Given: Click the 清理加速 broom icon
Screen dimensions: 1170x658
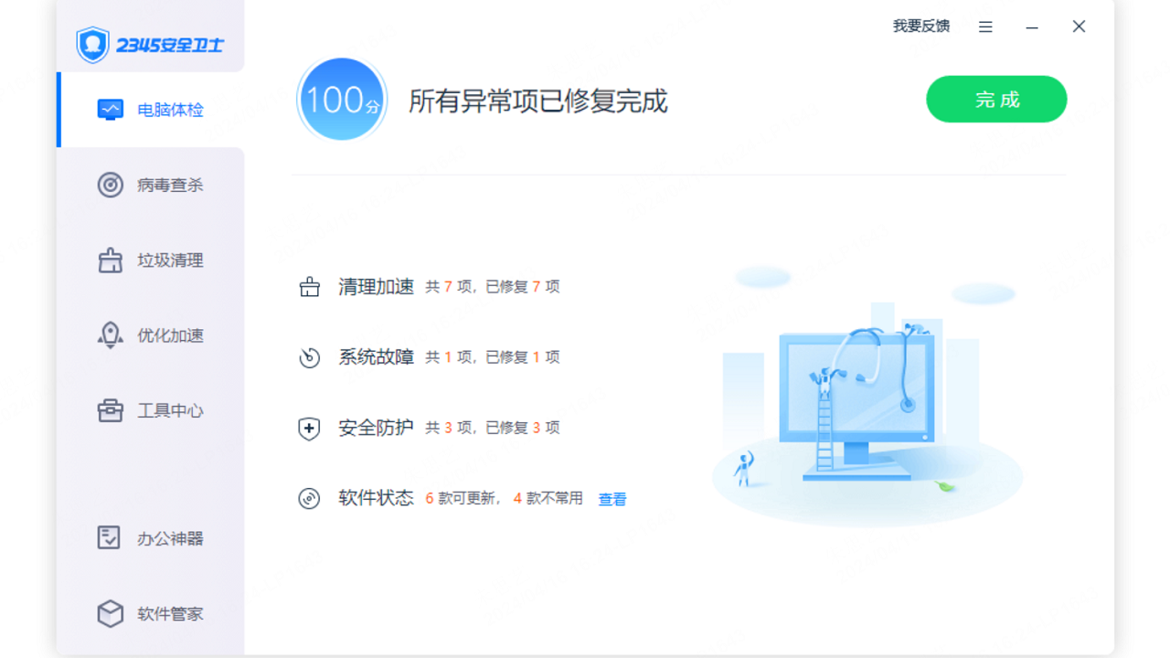Looking at the screenshot, I should point(311,286).
